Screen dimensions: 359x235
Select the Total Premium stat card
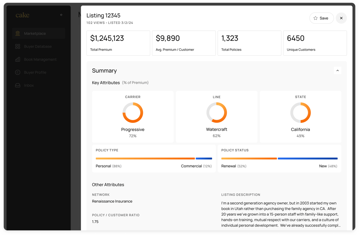[x=118, y=43]
